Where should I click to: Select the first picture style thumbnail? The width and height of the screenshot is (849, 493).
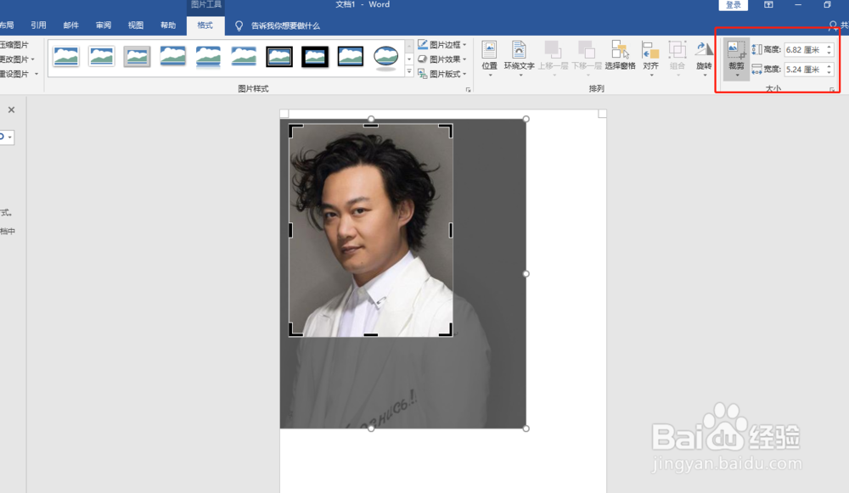66,56
